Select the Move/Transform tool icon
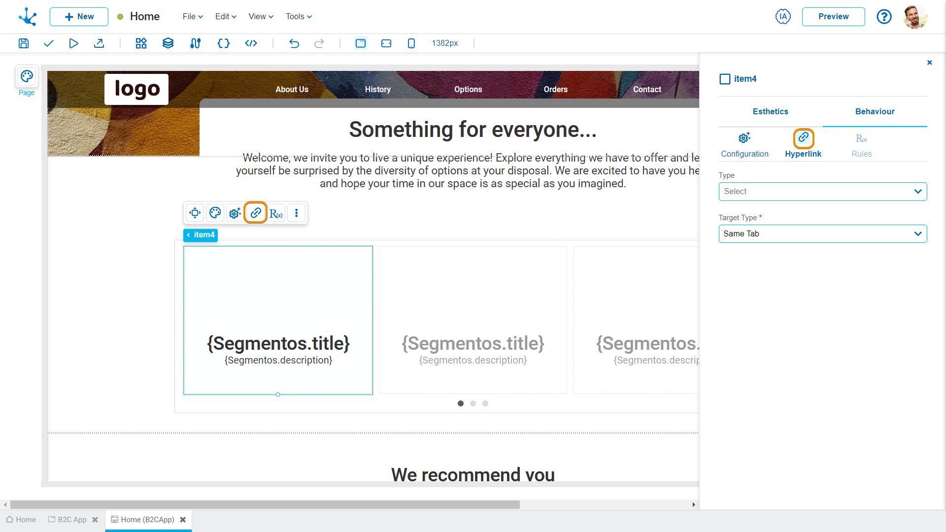The height and width of the screenshot is (532, 946). tap(195, 213)
